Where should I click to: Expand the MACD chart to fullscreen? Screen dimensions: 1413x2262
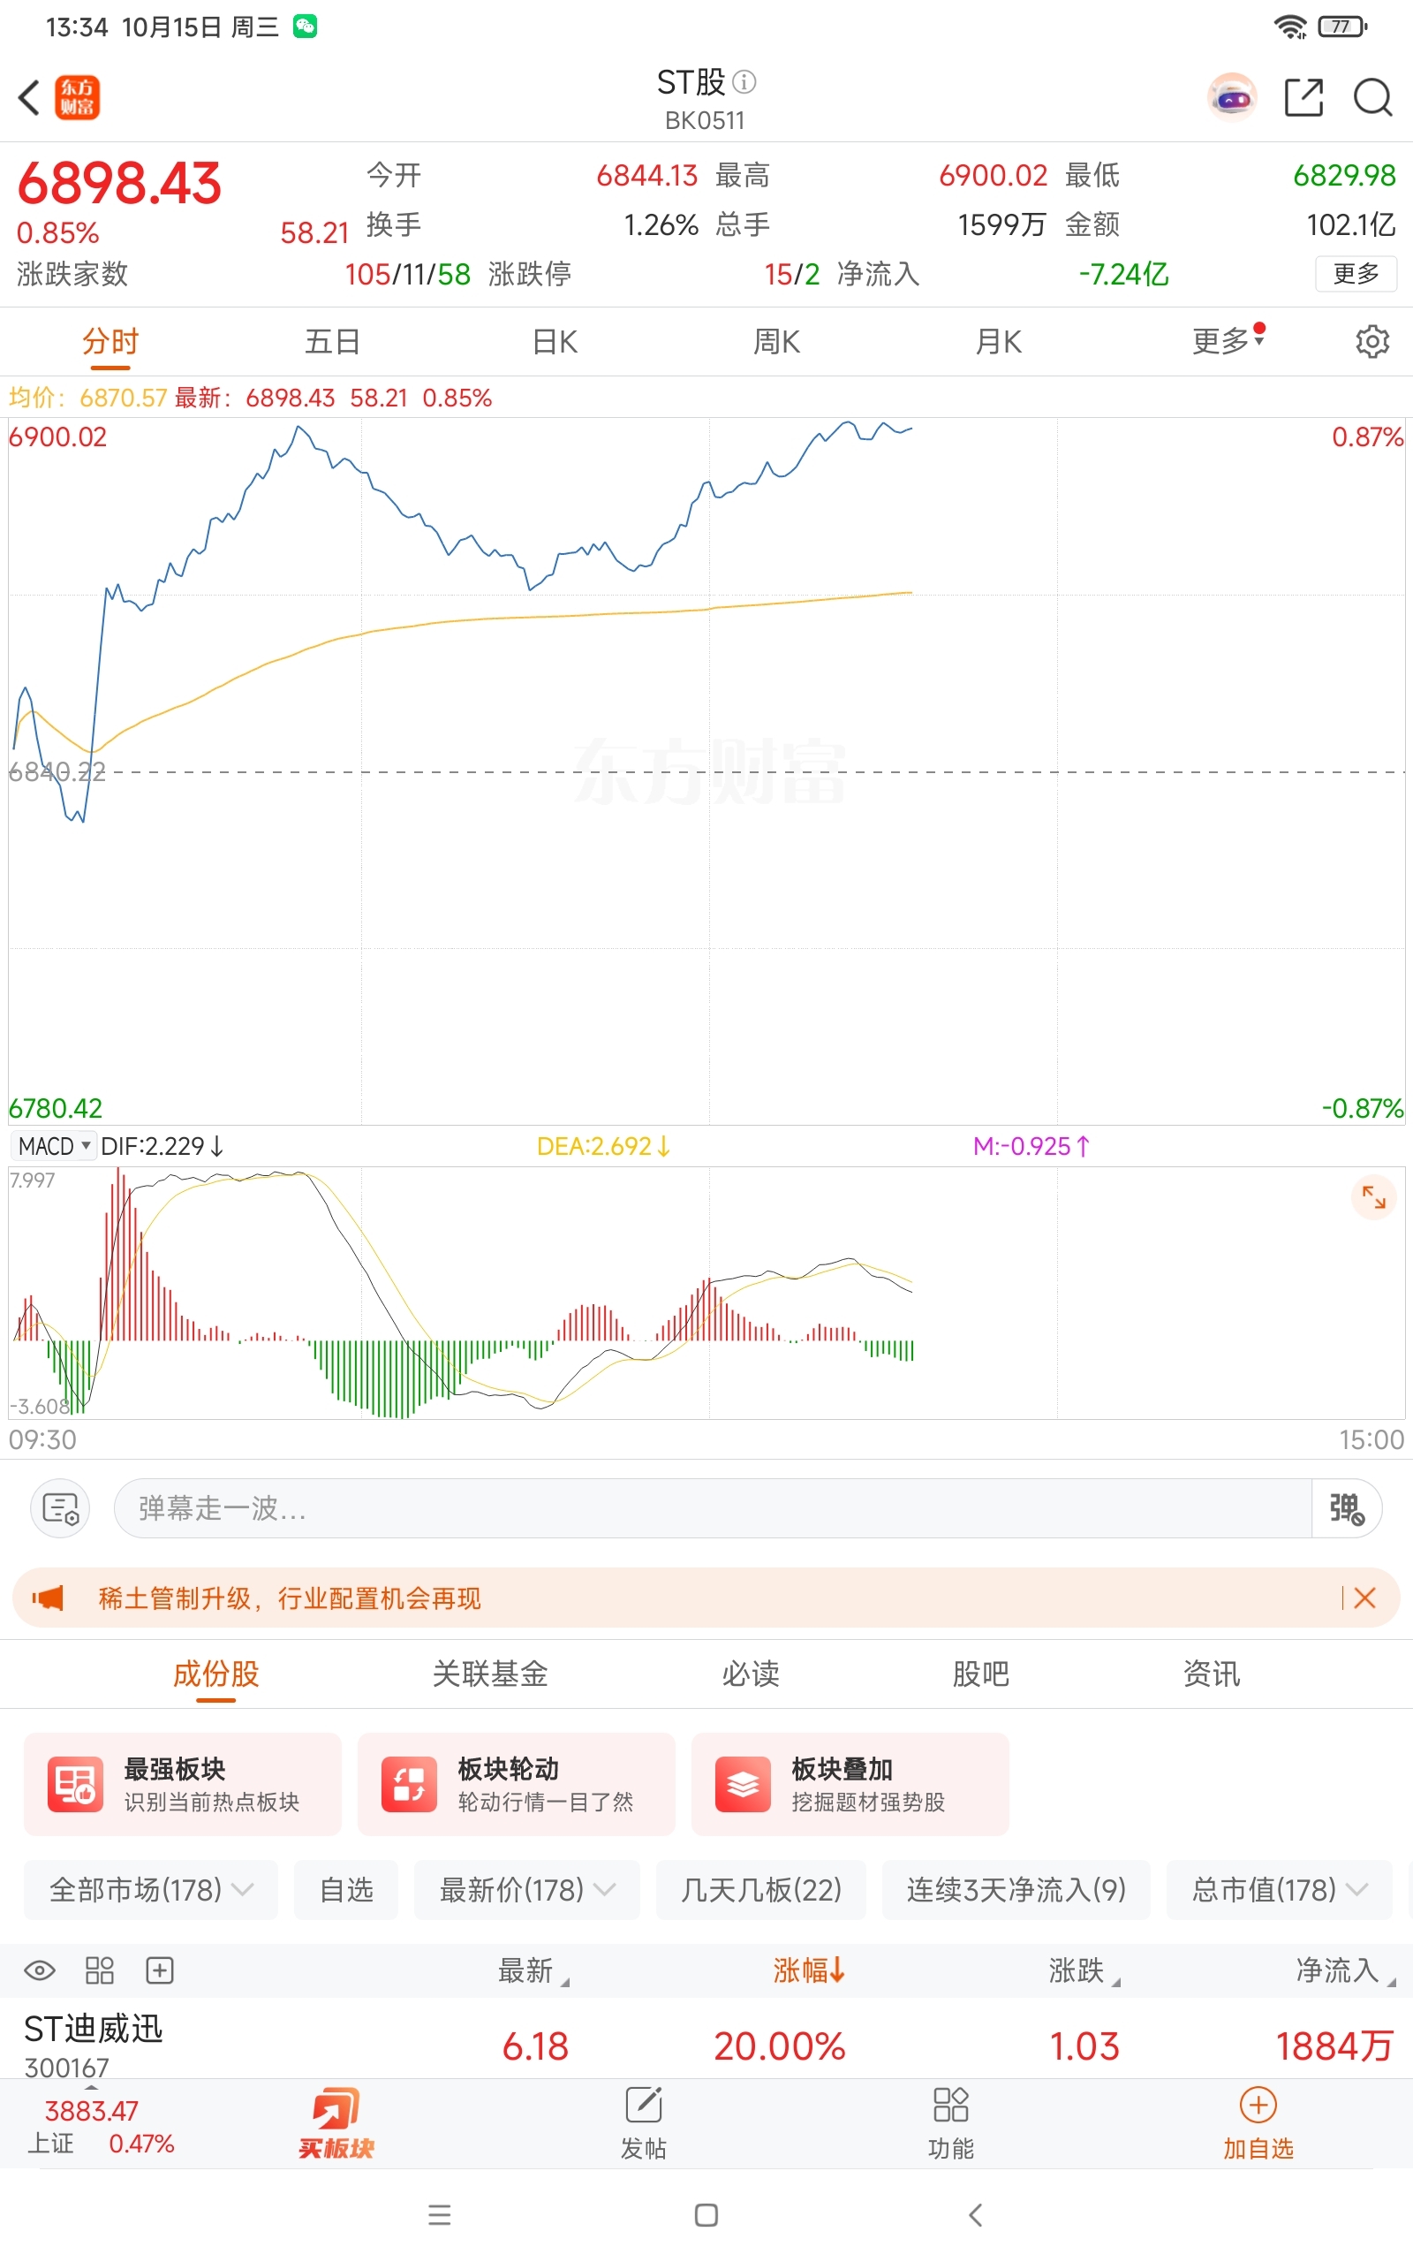click(x=1372, y=1197)
